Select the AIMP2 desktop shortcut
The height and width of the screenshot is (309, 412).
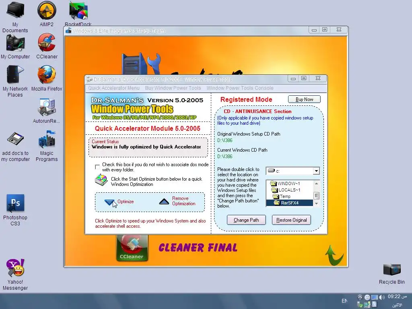(x=47, y=14)
